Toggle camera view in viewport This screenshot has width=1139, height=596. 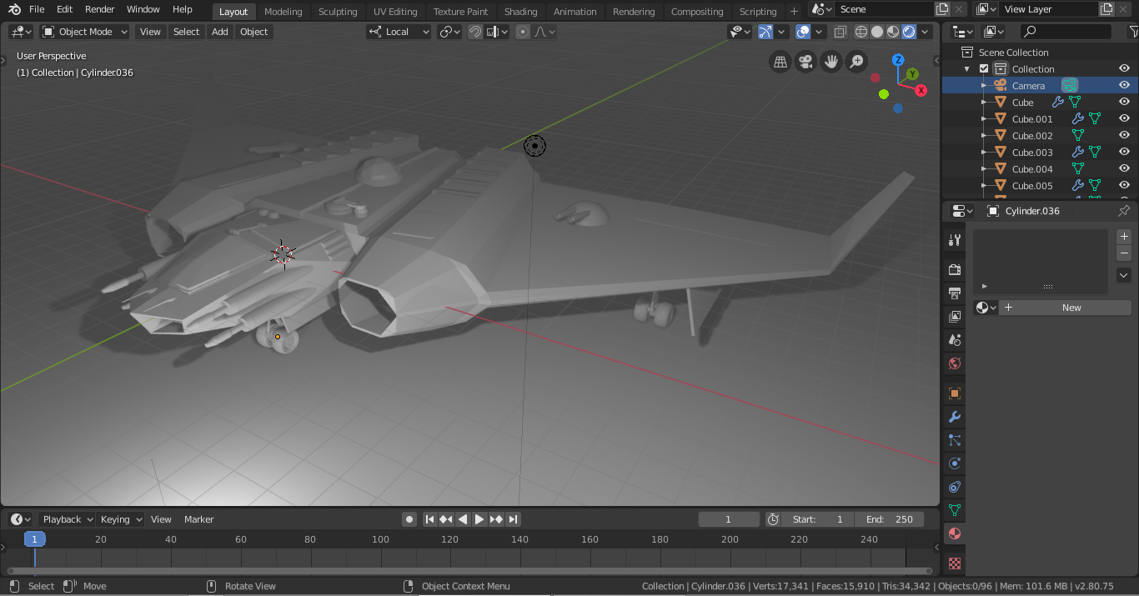pos(805,62)
